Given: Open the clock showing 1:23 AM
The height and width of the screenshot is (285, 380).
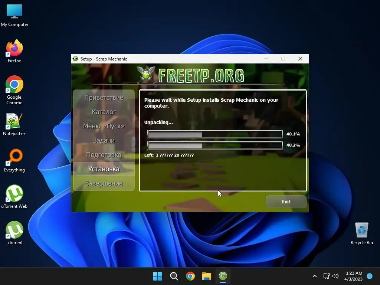Looking at the screenshot, I should pyautogui.click(x=354, y=276).
